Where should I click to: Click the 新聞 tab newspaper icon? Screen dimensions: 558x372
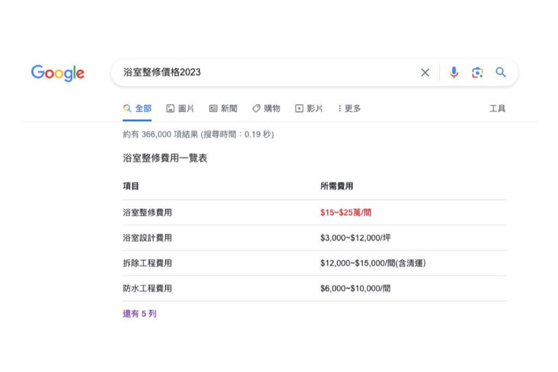tap(213, 108)
